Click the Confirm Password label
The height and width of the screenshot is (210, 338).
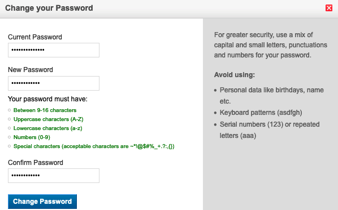point(36,163)
